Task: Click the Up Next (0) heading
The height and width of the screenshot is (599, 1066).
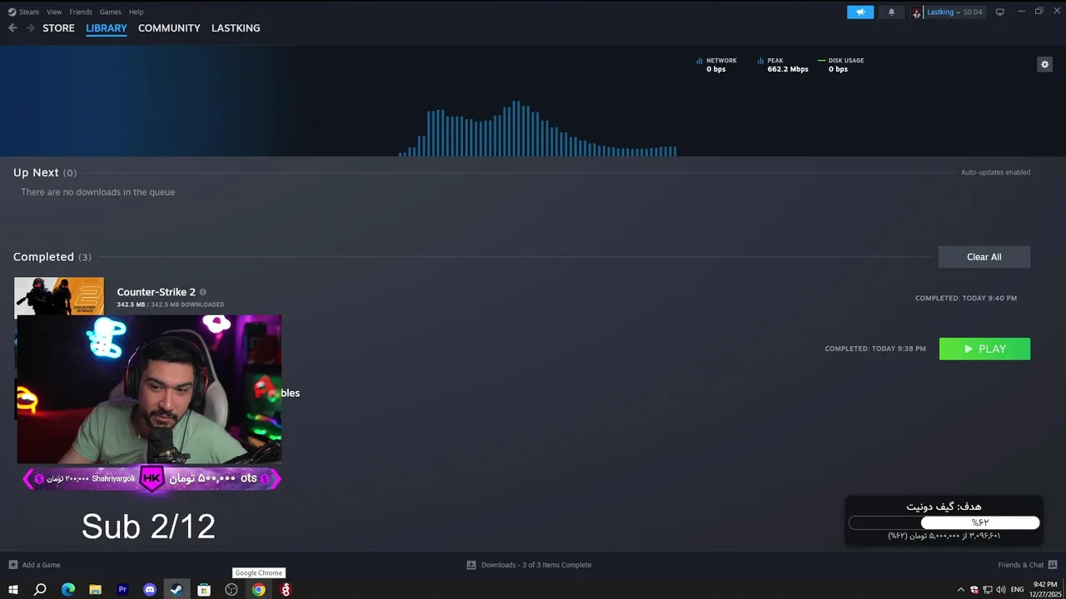Action: 44,172
